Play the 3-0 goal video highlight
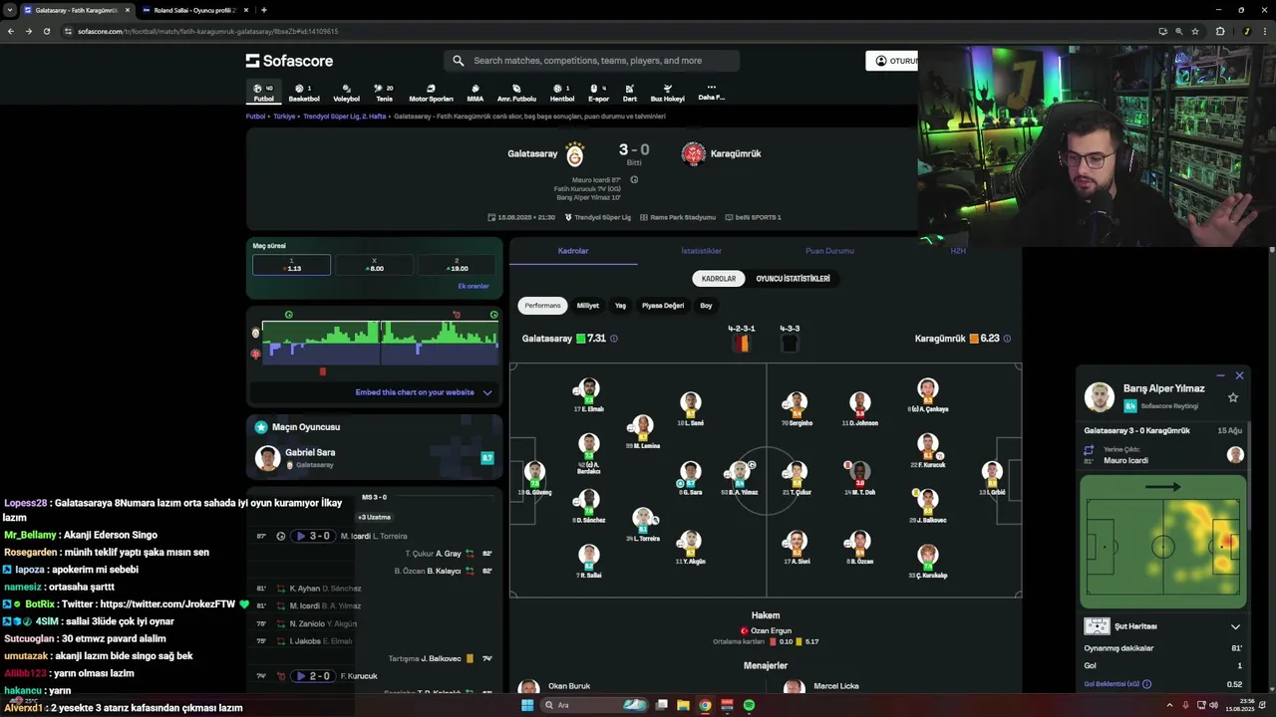This screenshot has height=717, width=1276. 312,536
